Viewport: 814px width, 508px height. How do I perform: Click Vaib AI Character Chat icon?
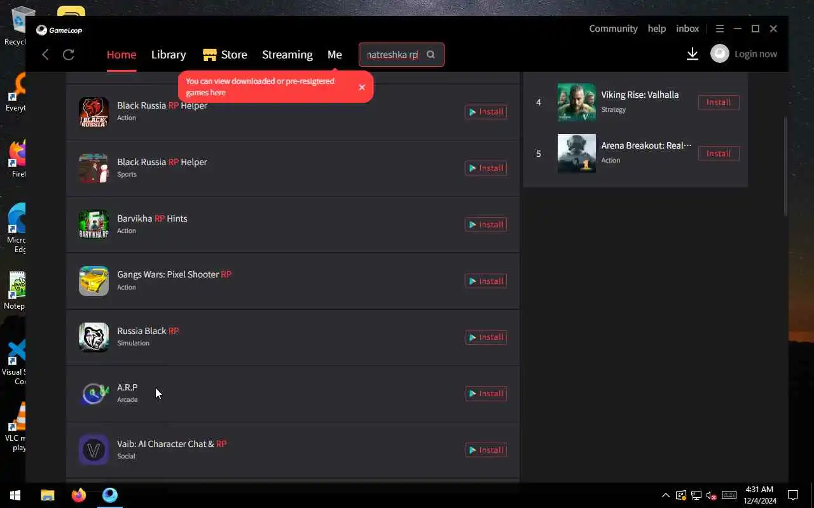click(93, 450)
